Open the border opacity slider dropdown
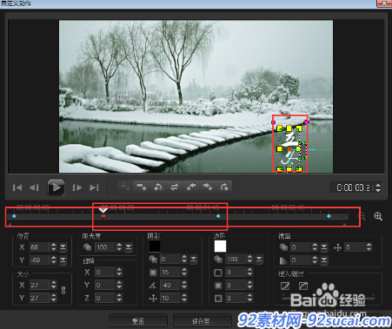The height and width of the screenshot is (329, 392). tap(259, 259)
